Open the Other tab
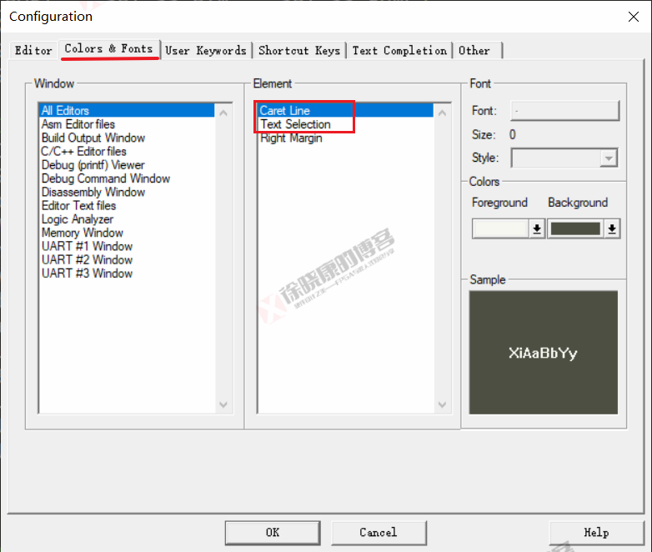This screenshot has width=652, height=552. (474, 51)
